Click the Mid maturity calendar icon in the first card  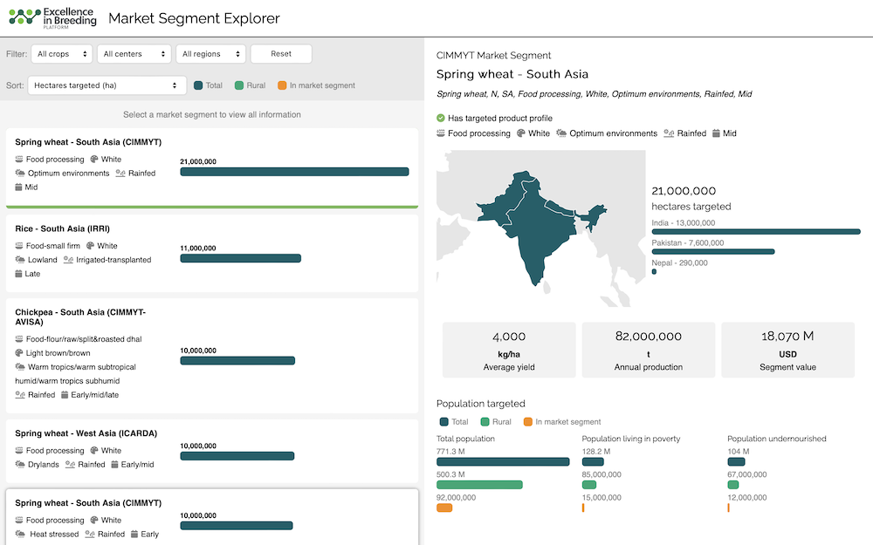pyautogui.click(x=18, y=187)
